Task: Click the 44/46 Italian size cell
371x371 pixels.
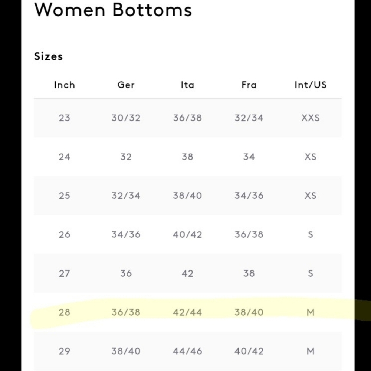Action: coord(187,351)
